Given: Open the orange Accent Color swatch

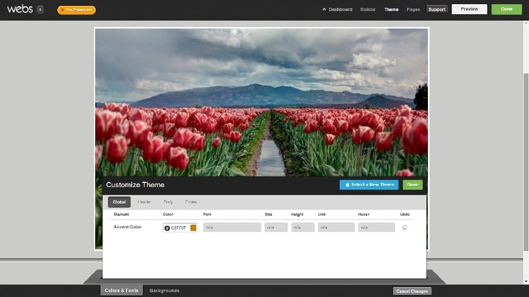Looking at the screenshot, I should pyautogui.click(x=193, y=228).
